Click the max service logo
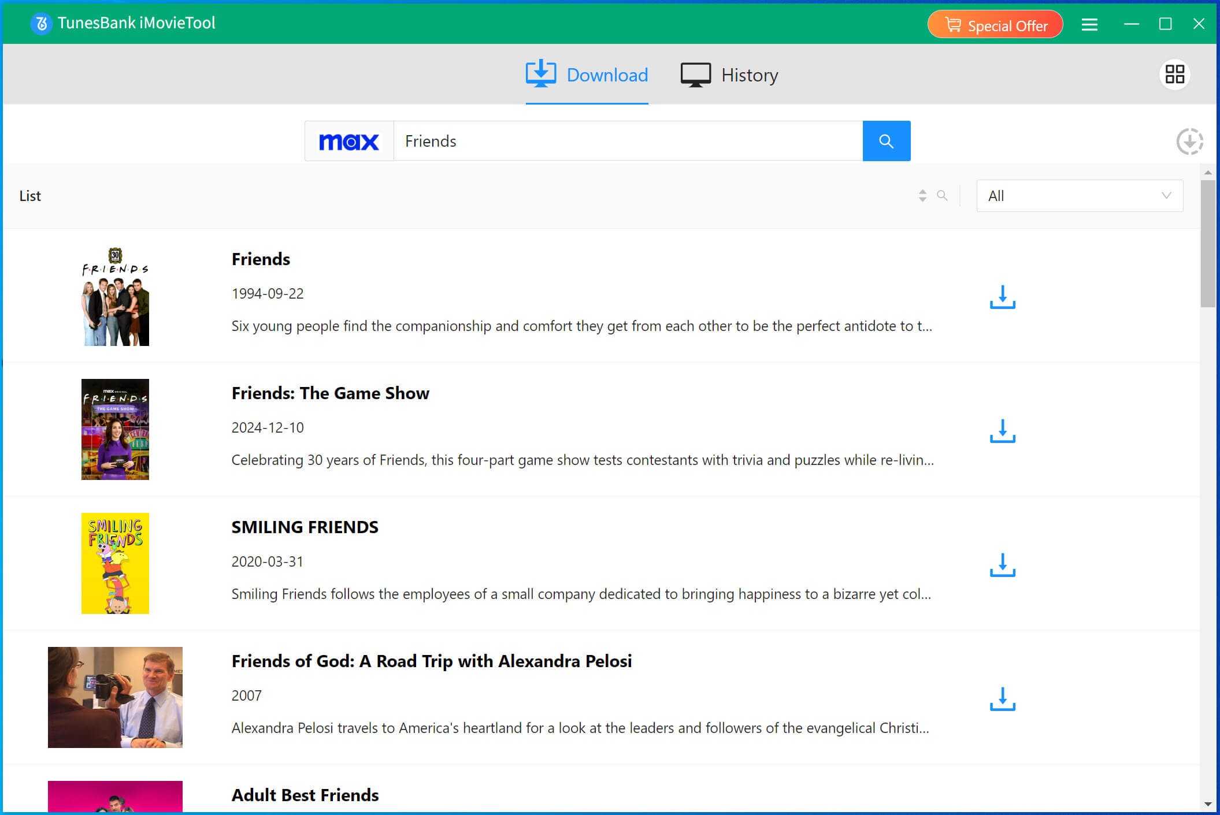 coord(349,141)
